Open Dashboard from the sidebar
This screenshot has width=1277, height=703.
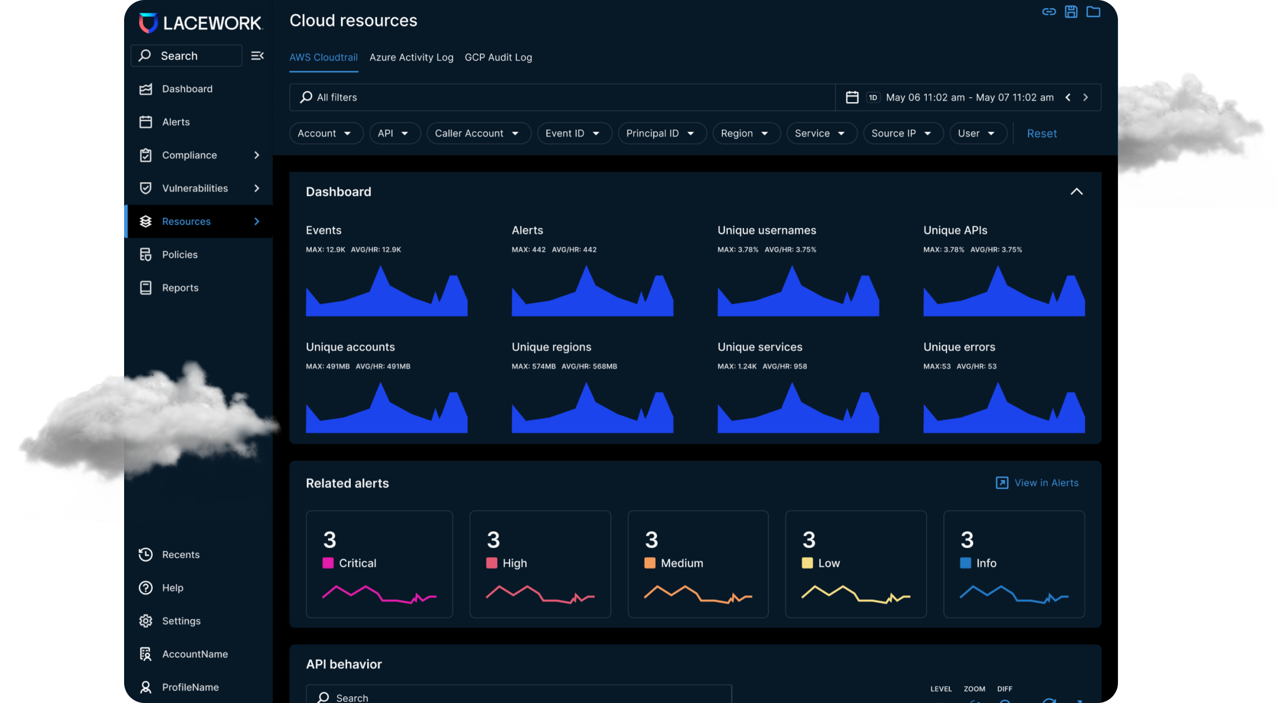tap(187, 89)
